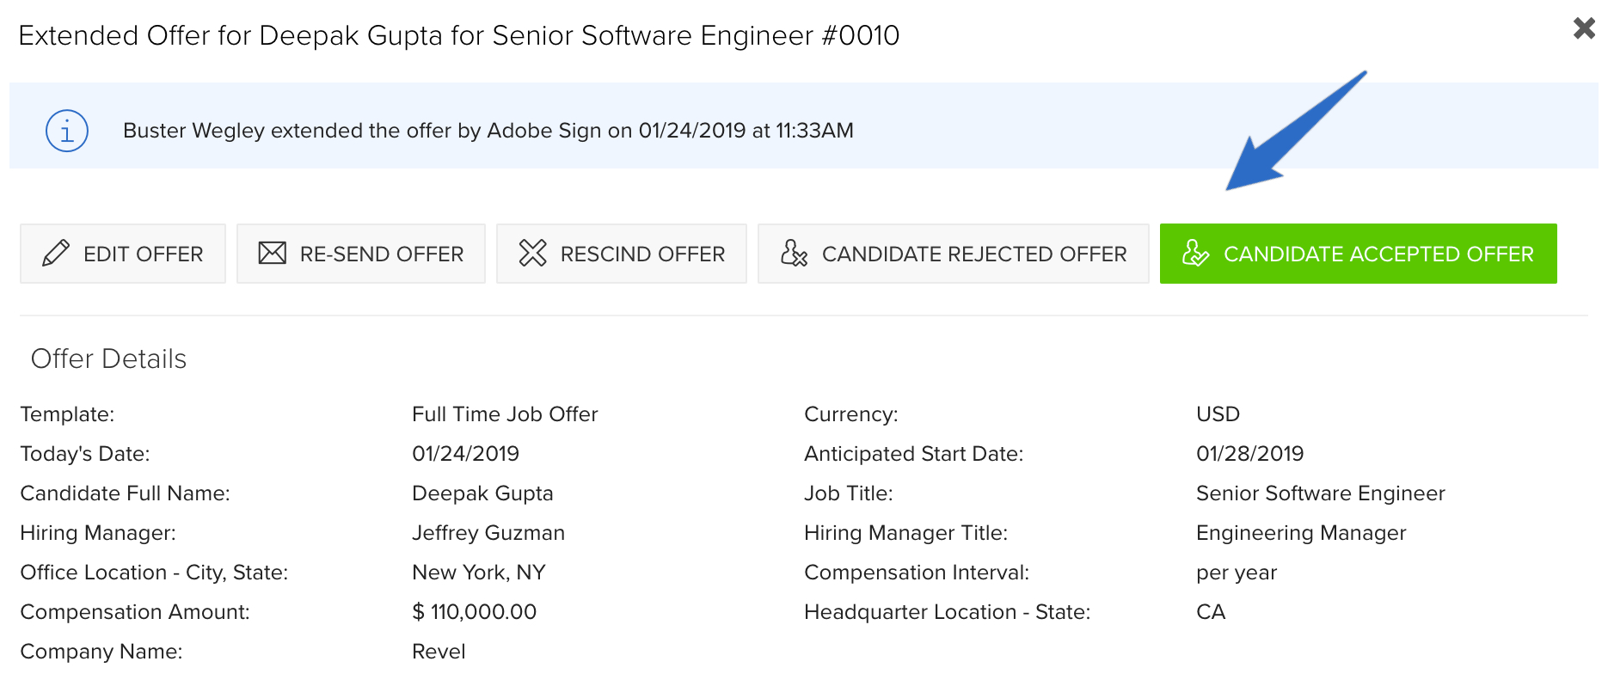
Task: Click the RESCIND OFFER button label
Action: [x=643, y=254]
